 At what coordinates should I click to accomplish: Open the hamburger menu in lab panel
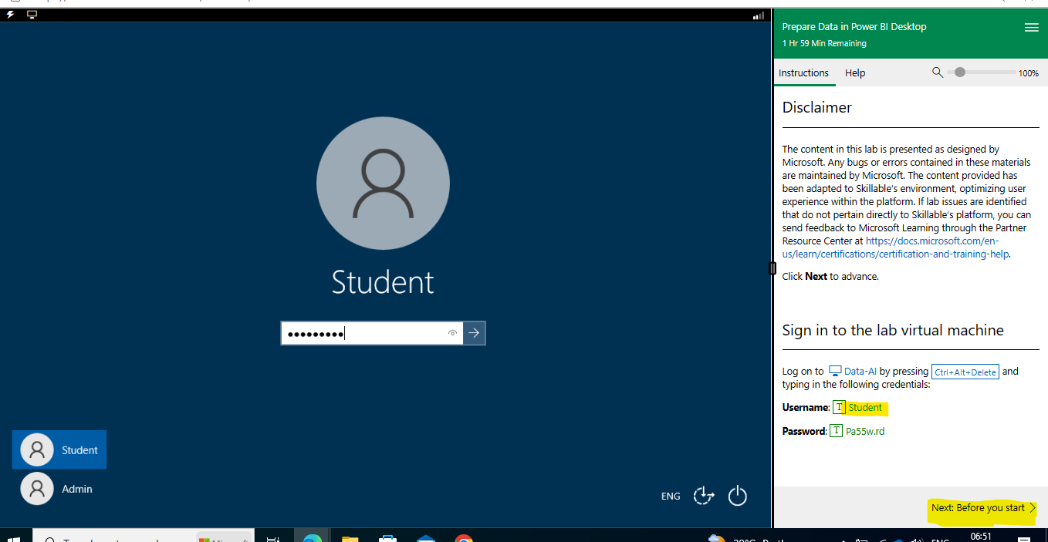[1031, 27]
